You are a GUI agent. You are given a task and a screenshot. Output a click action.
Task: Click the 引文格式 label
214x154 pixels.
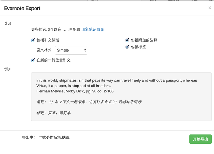pyautogui.click(x=44, y=50)
